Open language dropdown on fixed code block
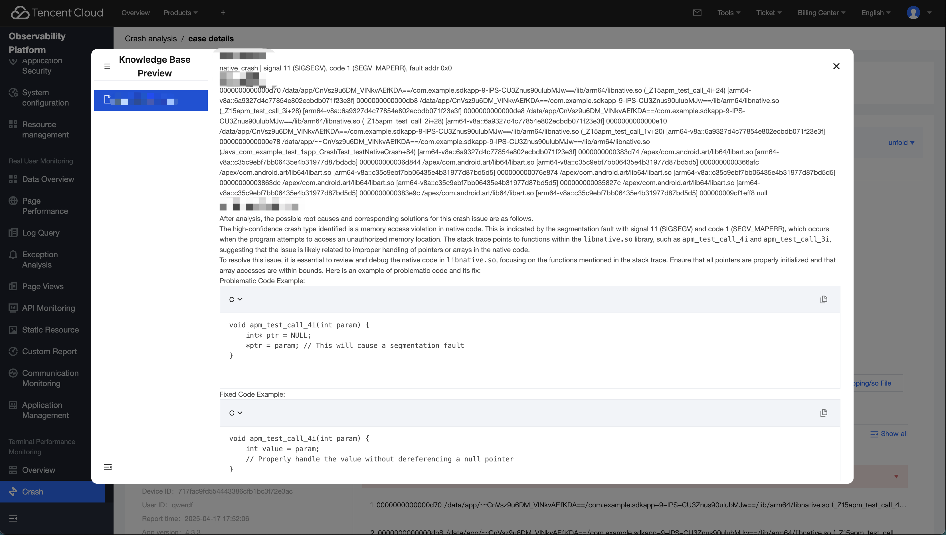The image size is (946, 535). tap(236, 413)
